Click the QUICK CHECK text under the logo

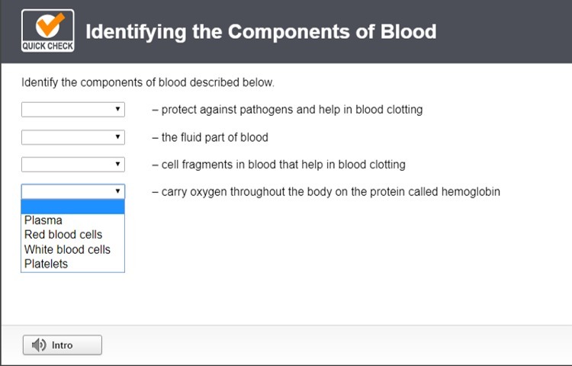click(x=48, y=46)
